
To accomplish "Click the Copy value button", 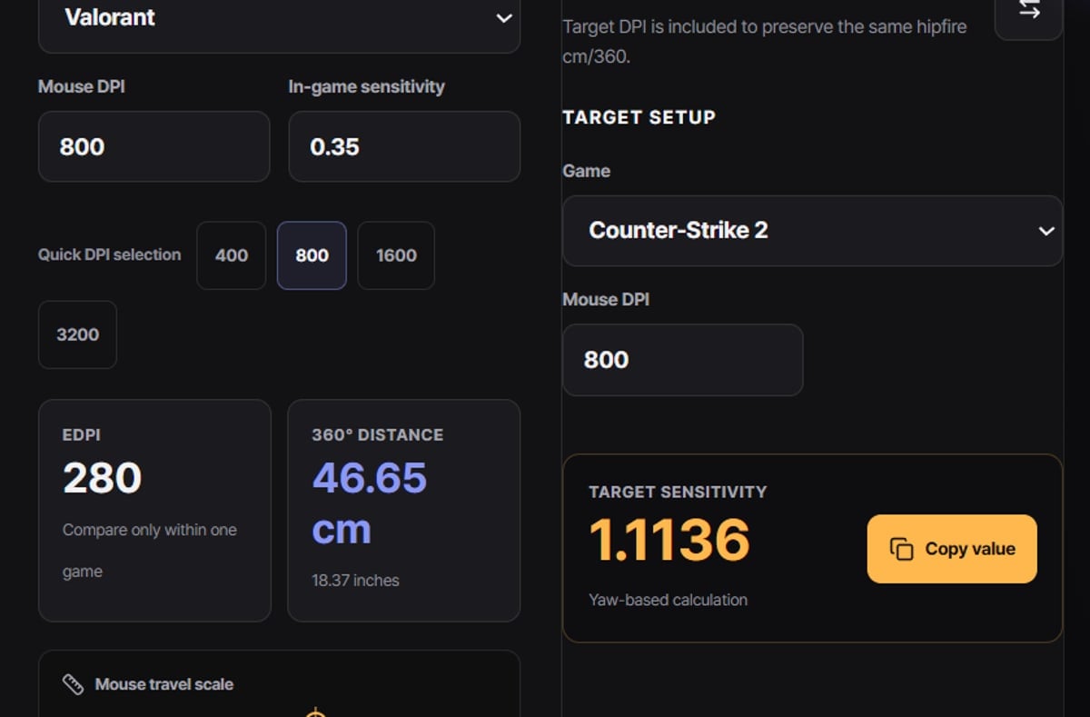I will pyautogui.click(x=952, y=549).
